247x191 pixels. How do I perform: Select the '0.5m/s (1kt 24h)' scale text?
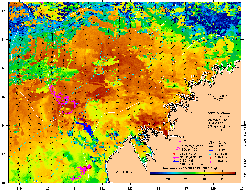(218, 126)
